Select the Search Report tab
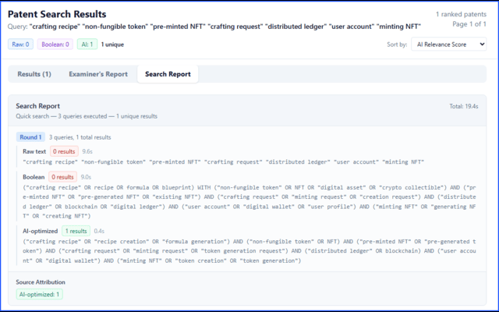 tap(168, 74)
